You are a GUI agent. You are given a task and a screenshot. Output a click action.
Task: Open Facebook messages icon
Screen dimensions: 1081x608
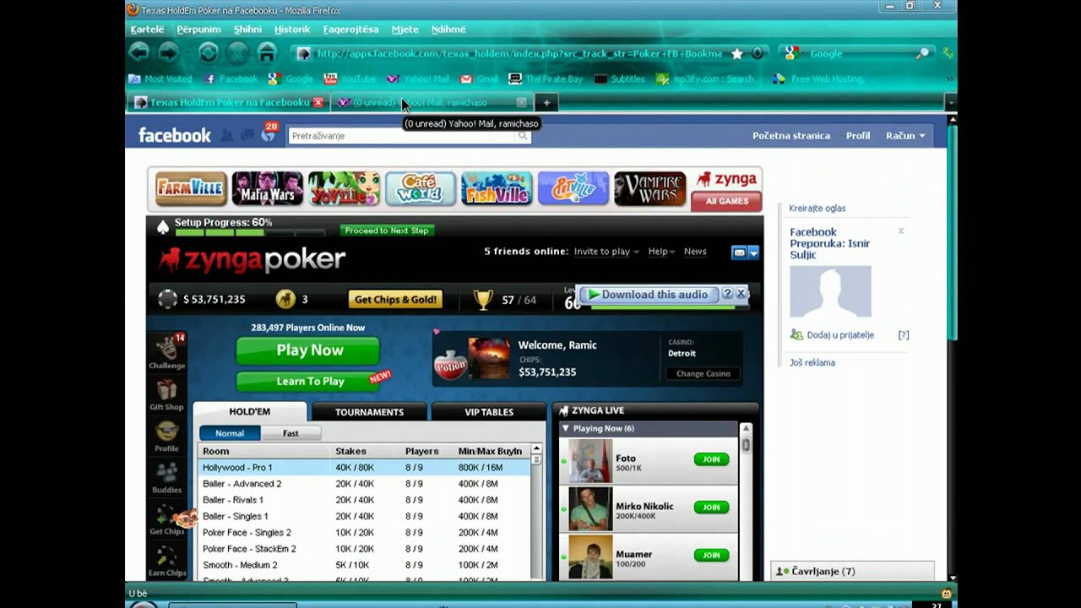click(247, 135)
